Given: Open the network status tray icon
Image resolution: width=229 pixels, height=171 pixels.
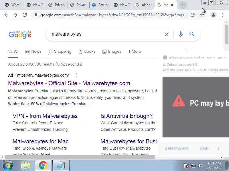Looking at the screenshot, I should tap(193, 166).
